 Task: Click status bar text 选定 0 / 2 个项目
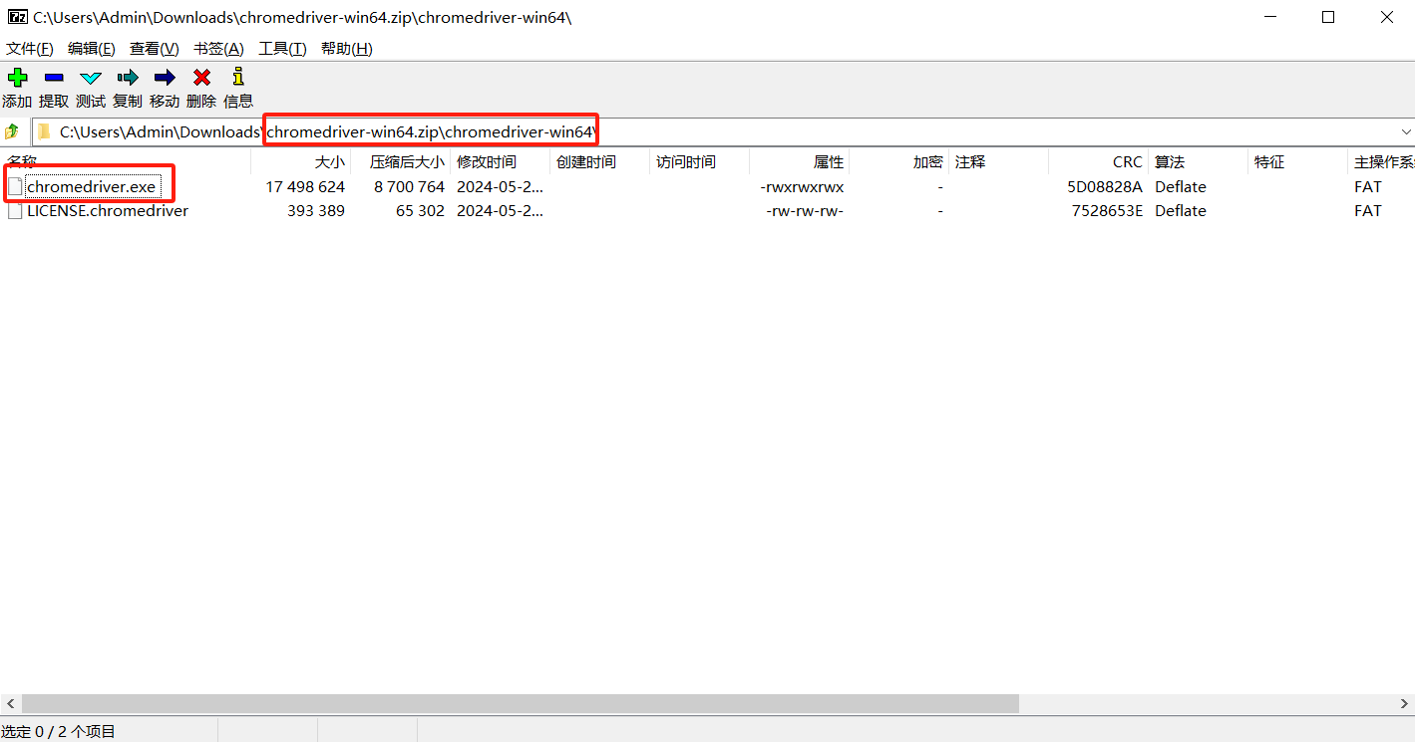point(58,732)
